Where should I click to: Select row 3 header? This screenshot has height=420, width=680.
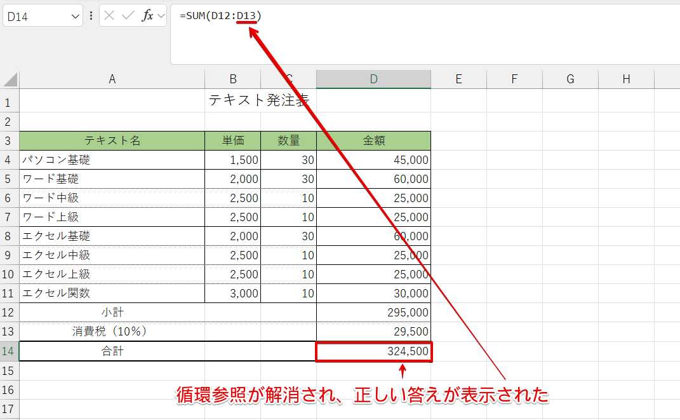tap(9, 141)
